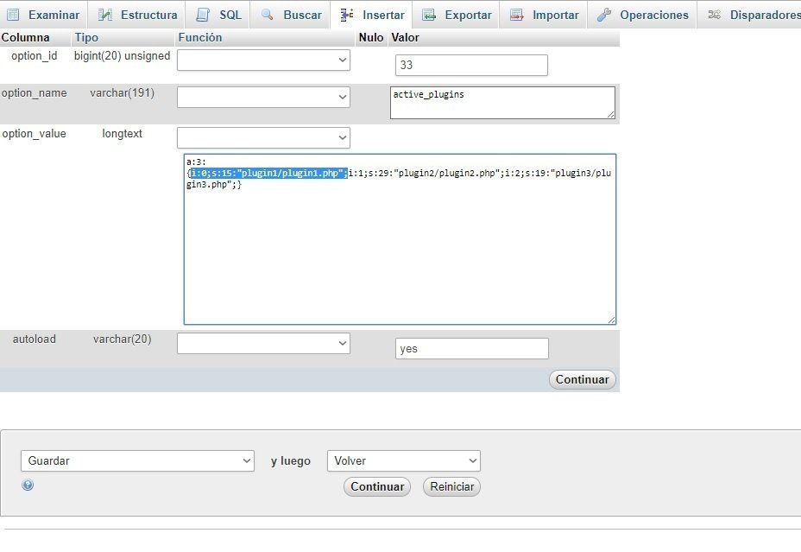Click the Operaciones wrench icon
The image size is (801, 552).
[604, 15]
